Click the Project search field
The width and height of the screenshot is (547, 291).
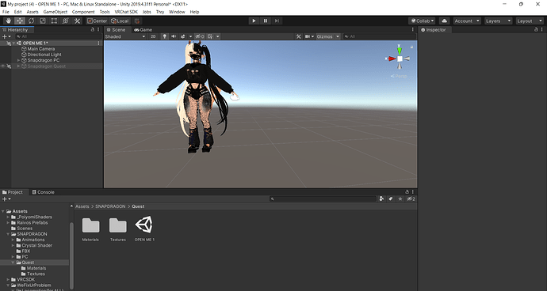pos(323,198)
